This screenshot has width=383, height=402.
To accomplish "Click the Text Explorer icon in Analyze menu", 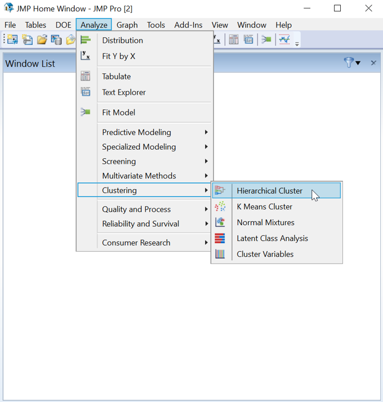I will [x=86, y=92].
